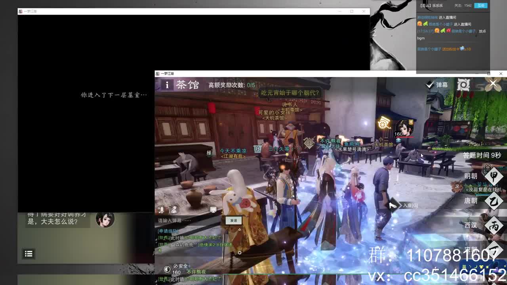Close the teahouse quiz with the X icon
The height and width of the screenshot is (285, 507).
[x=493, y=84]
